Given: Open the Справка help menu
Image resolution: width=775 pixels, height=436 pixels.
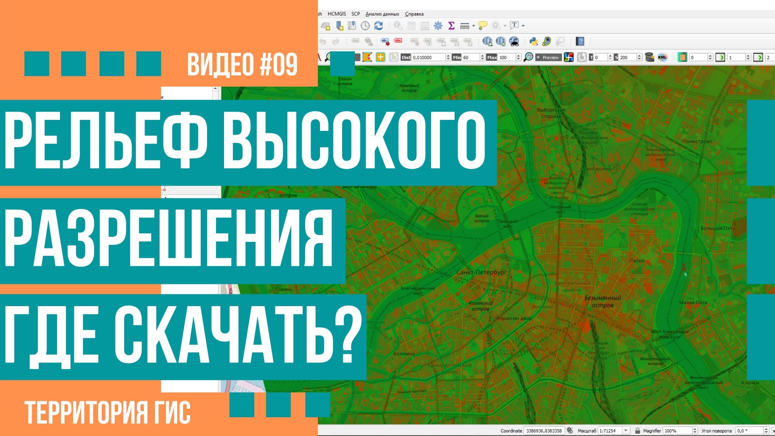Looking at the screenshot, I should [414, 14].
